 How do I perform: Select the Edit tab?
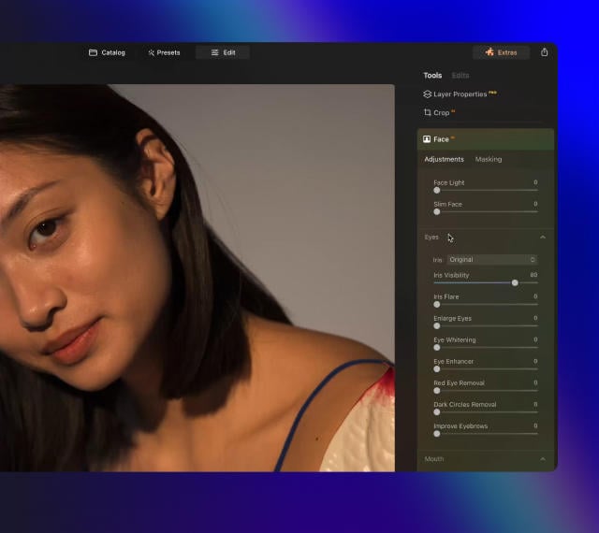coord(223,52)
